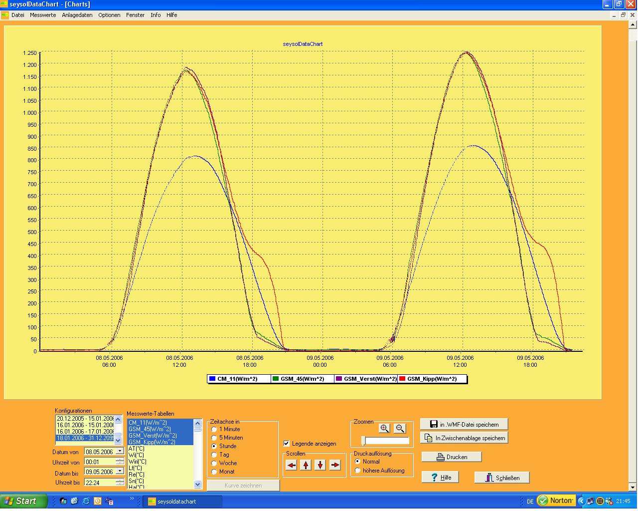Open the Anlagedaten menu
Viewport: 638px width, 511px height.
pyautogui.click(x=77, y=15)
